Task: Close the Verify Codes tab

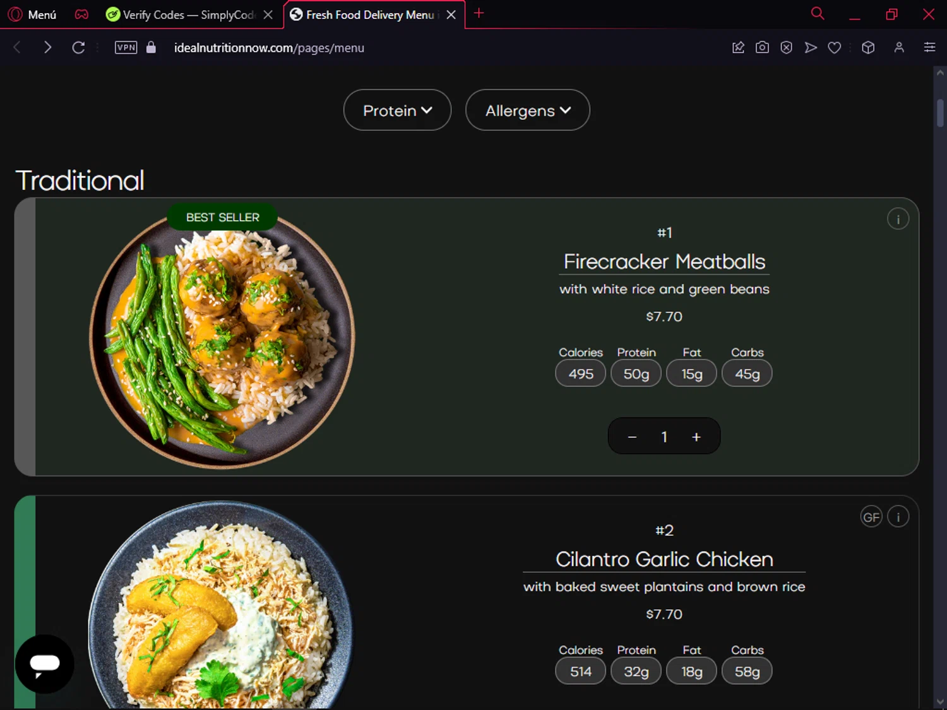Action: coord(268,15)
